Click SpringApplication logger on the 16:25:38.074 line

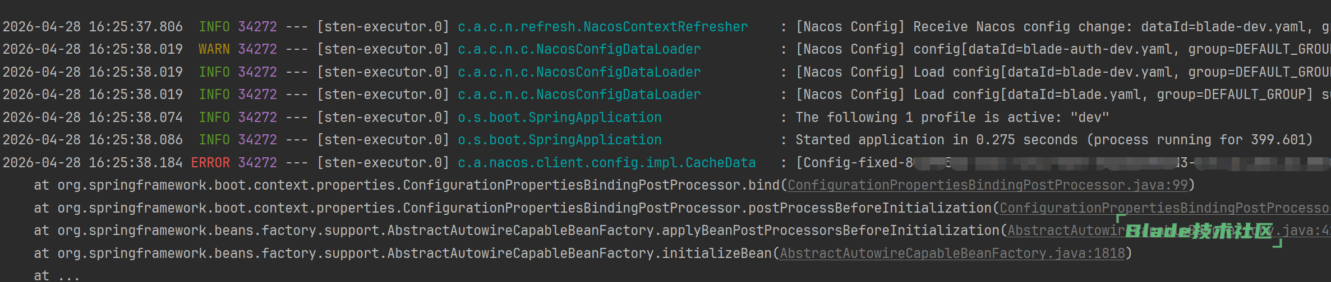(559, 117)
